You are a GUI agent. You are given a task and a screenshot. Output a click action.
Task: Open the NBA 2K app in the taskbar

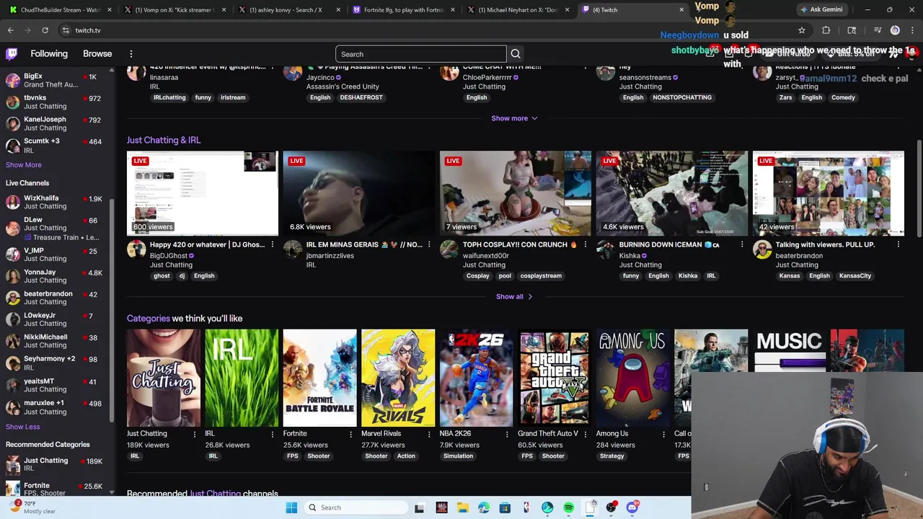tap(526, 507)
